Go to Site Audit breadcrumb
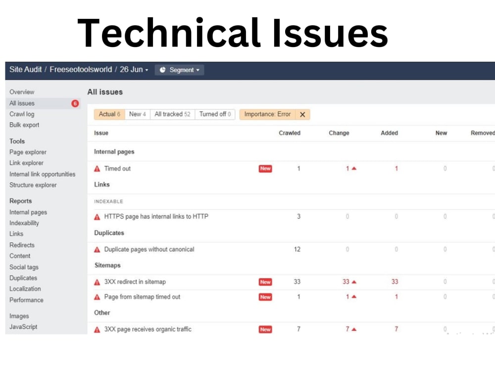 [x=26, y=69]
